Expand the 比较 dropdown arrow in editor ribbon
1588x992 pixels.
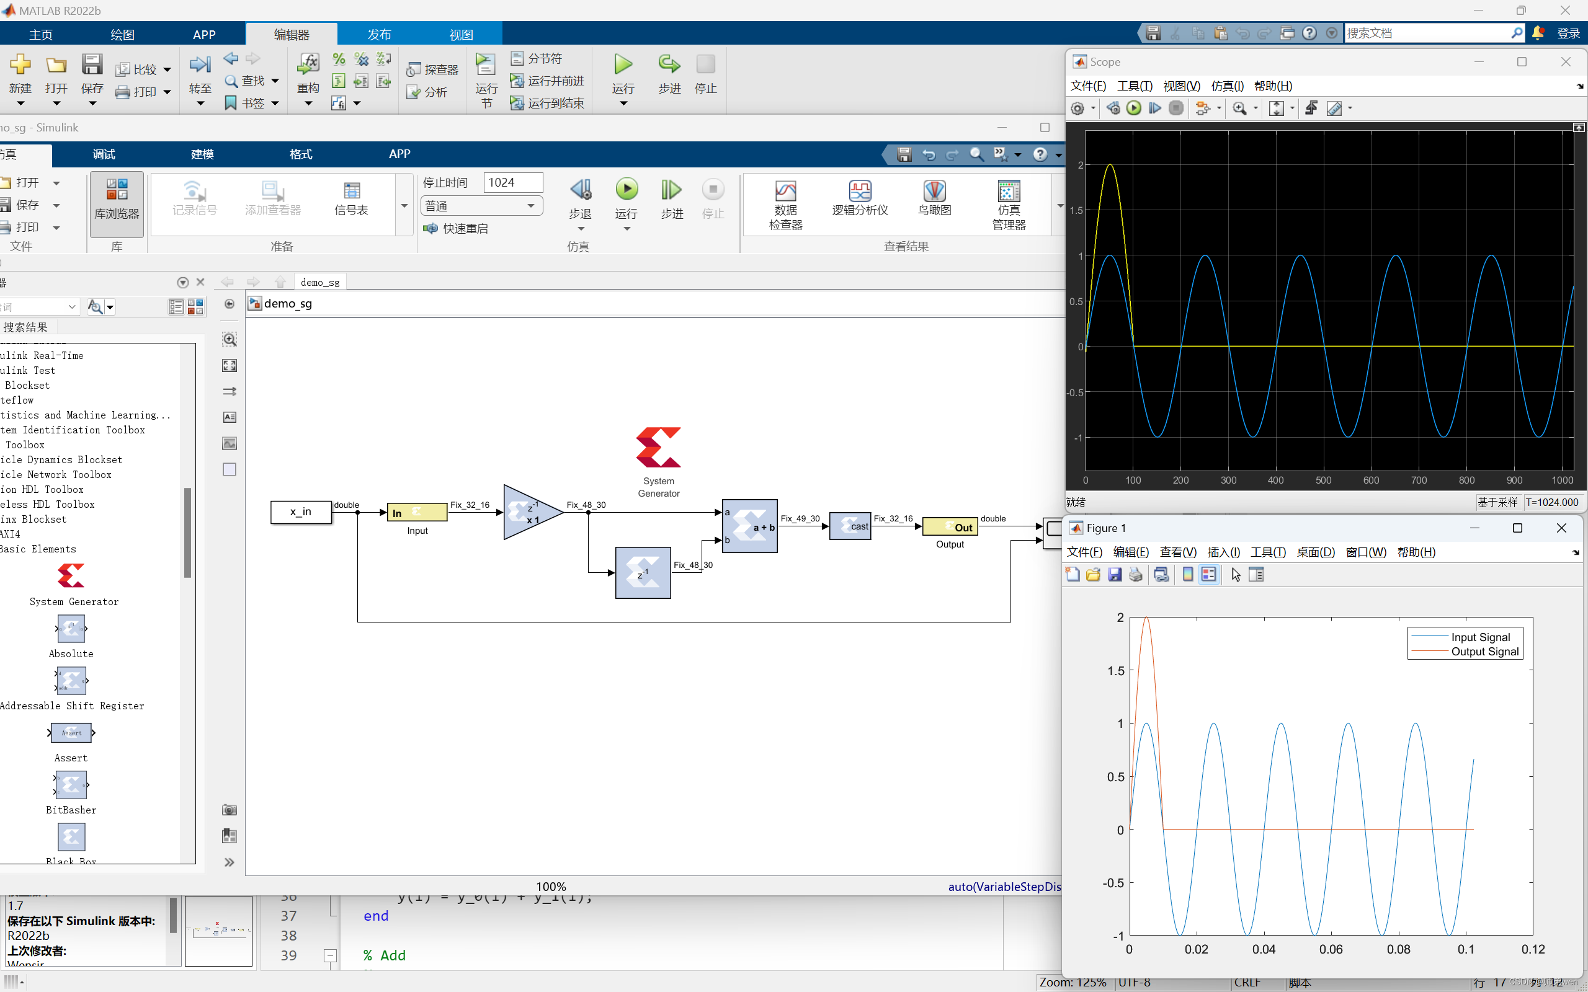click(x=167, y=69)
